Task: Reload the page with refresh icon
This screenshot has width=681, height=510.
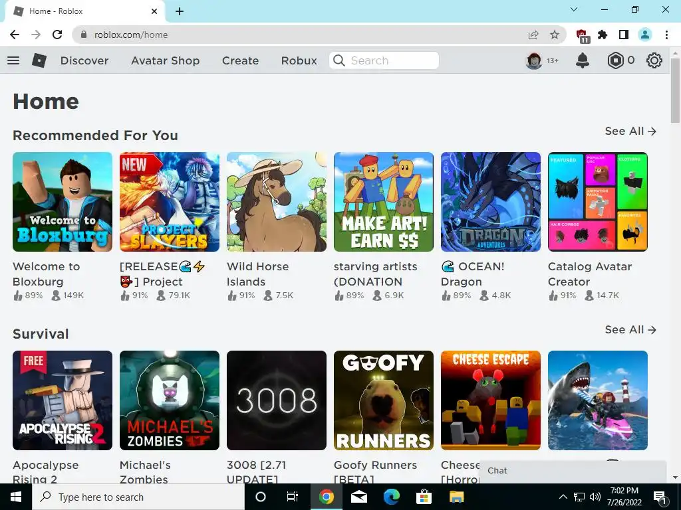Action: pos(57,35)
